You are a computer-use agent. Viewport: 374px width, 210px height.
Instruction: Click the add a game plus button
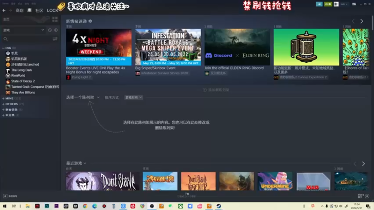pos(5,196)
